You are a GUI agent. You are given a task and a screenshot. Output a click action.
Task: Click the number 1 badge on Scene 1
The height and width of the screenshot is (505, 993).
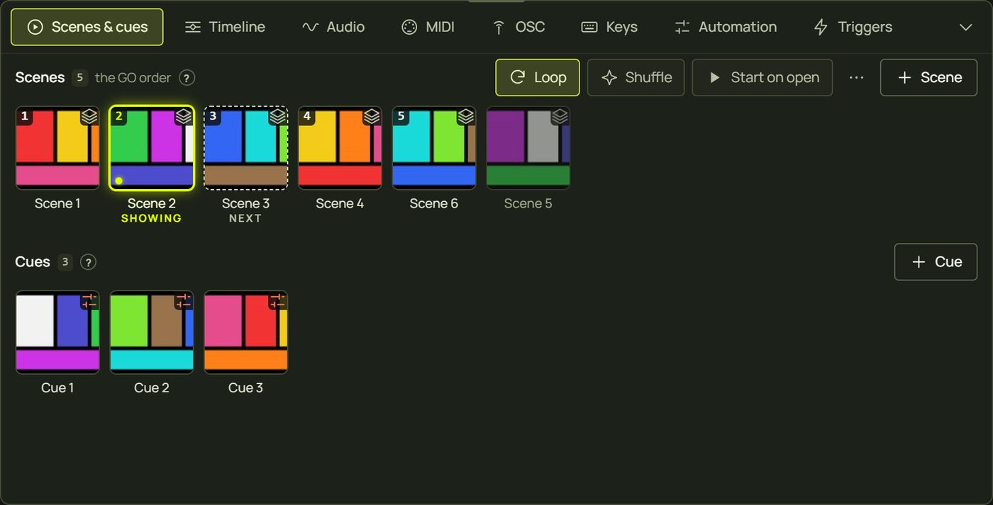pos(25,116)
